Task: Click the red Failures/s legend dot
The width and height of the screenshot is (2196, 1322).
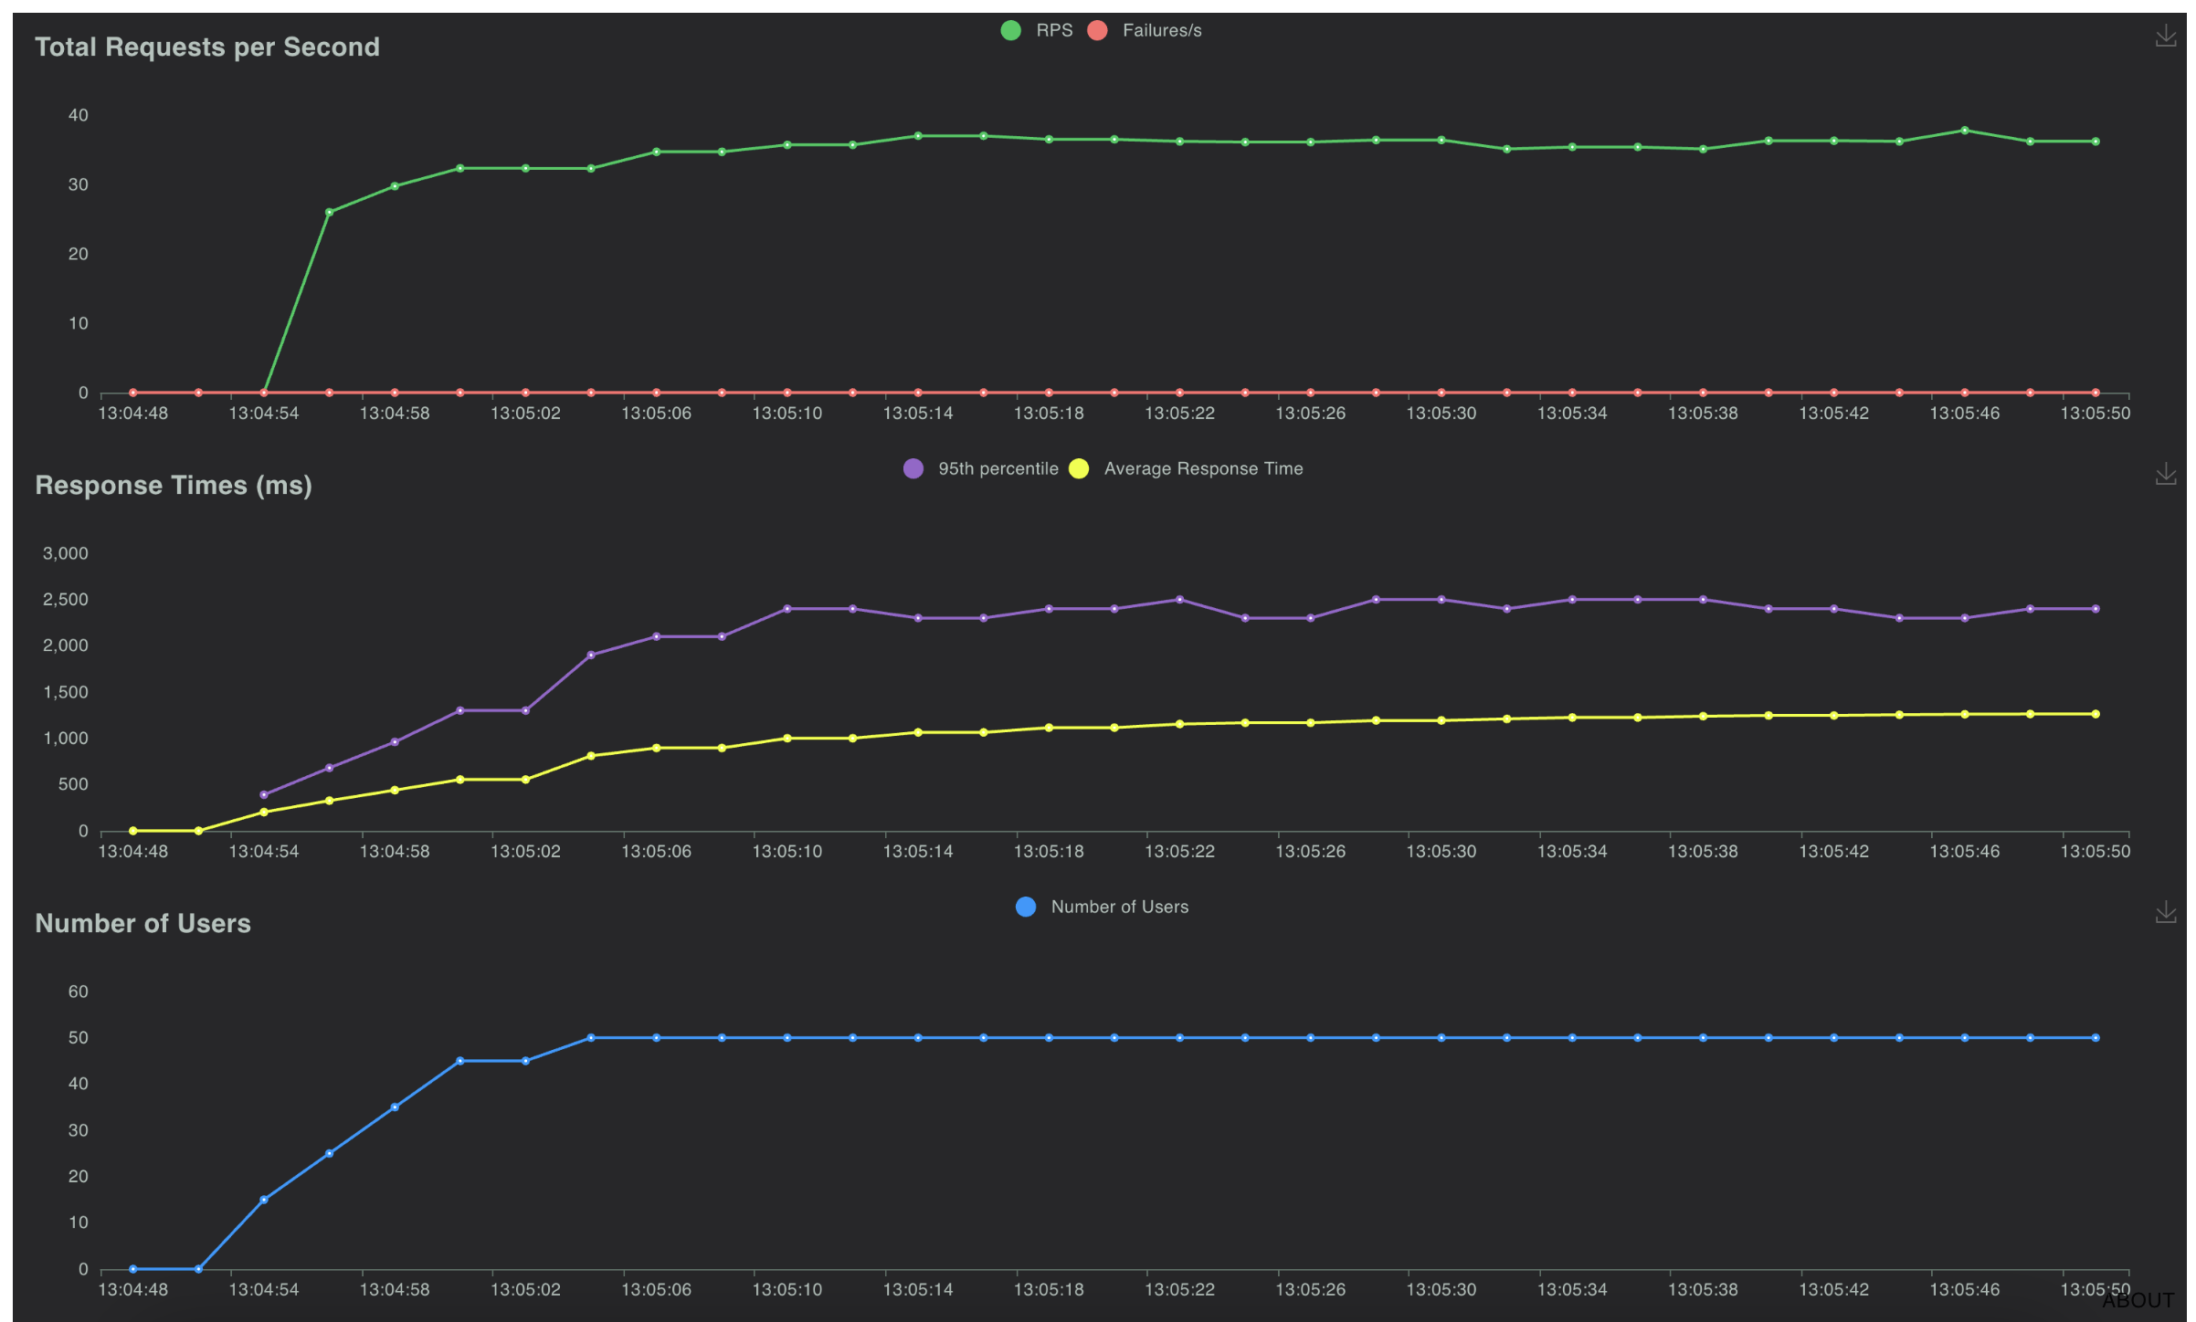Action: point(1097,30)
